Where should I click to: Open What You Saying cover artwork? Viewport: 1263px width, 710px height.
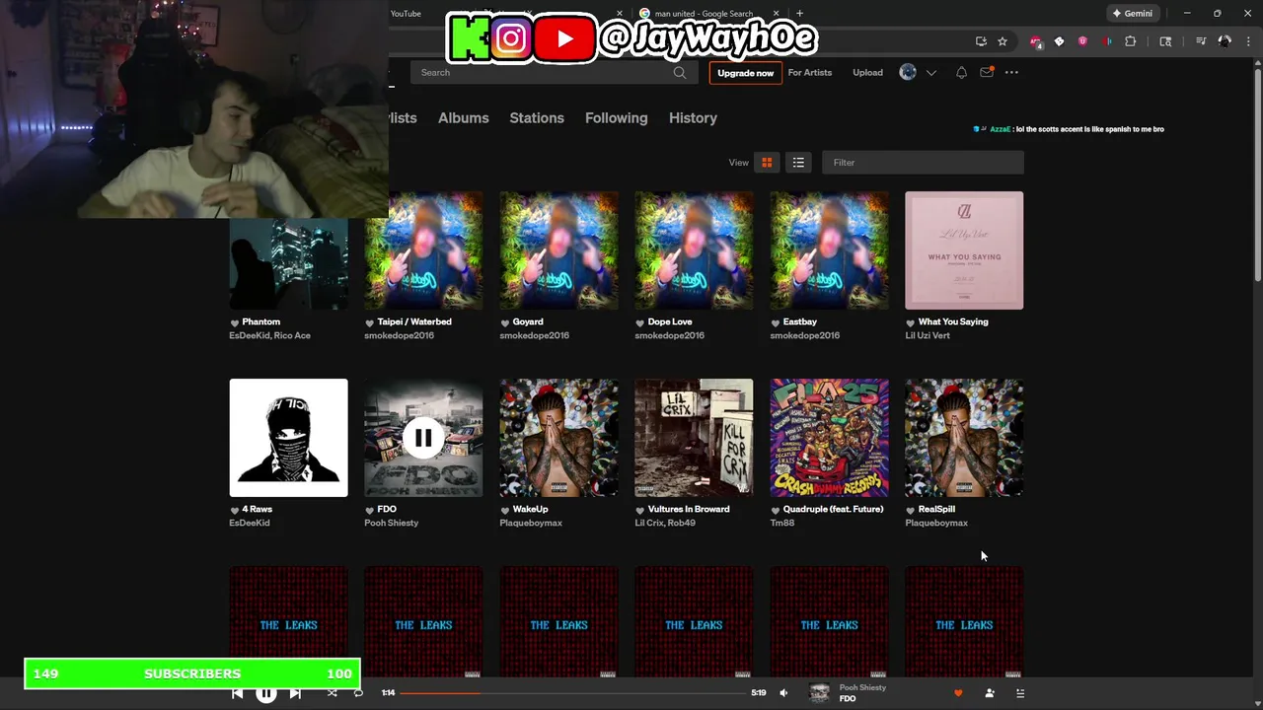964,250
